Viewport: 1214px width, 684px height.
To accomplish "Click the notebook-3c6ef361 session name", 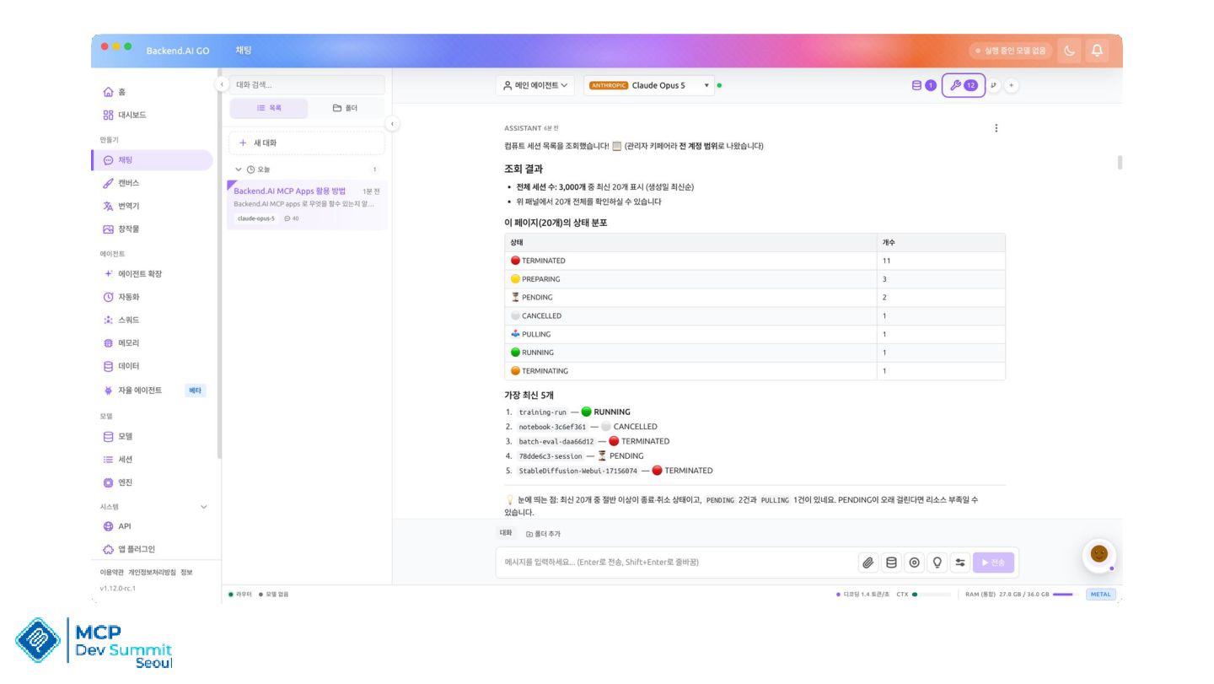I will click(551, 427).
